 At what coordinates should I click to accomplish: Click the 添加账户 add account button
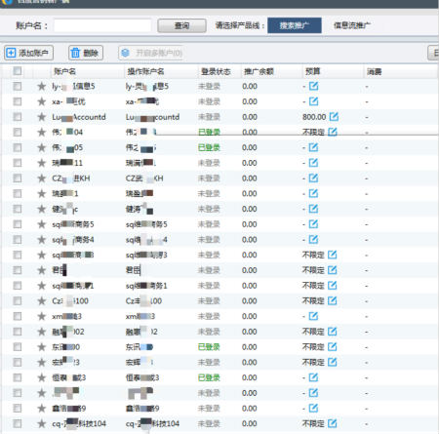(28, 53)
